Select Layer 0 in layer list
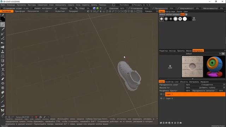This screenshot has width=226, height=127. 195,98
